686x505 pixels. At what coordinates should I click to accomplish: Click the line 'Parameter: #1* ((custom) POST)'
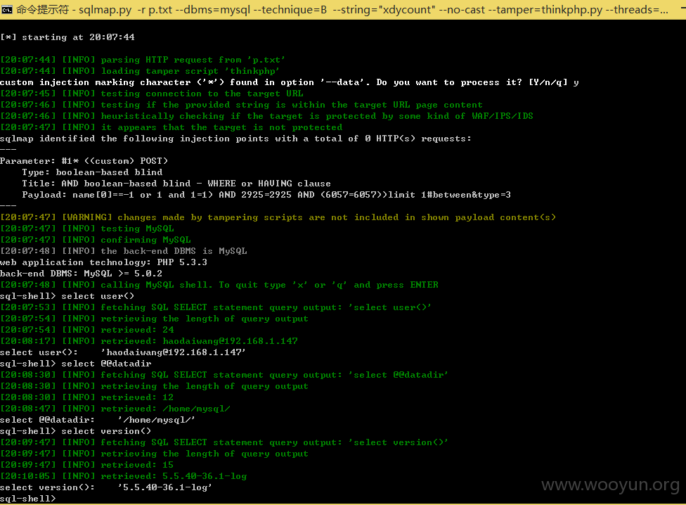click(x=84, y=161)
